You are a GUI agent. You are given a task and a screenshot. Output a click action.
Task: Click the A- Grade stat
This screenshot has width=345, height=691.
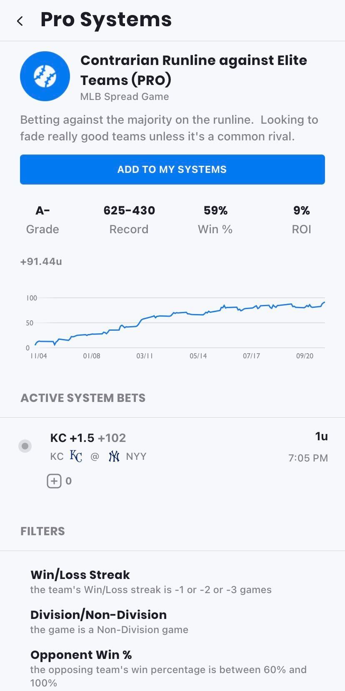pos(42,219)
